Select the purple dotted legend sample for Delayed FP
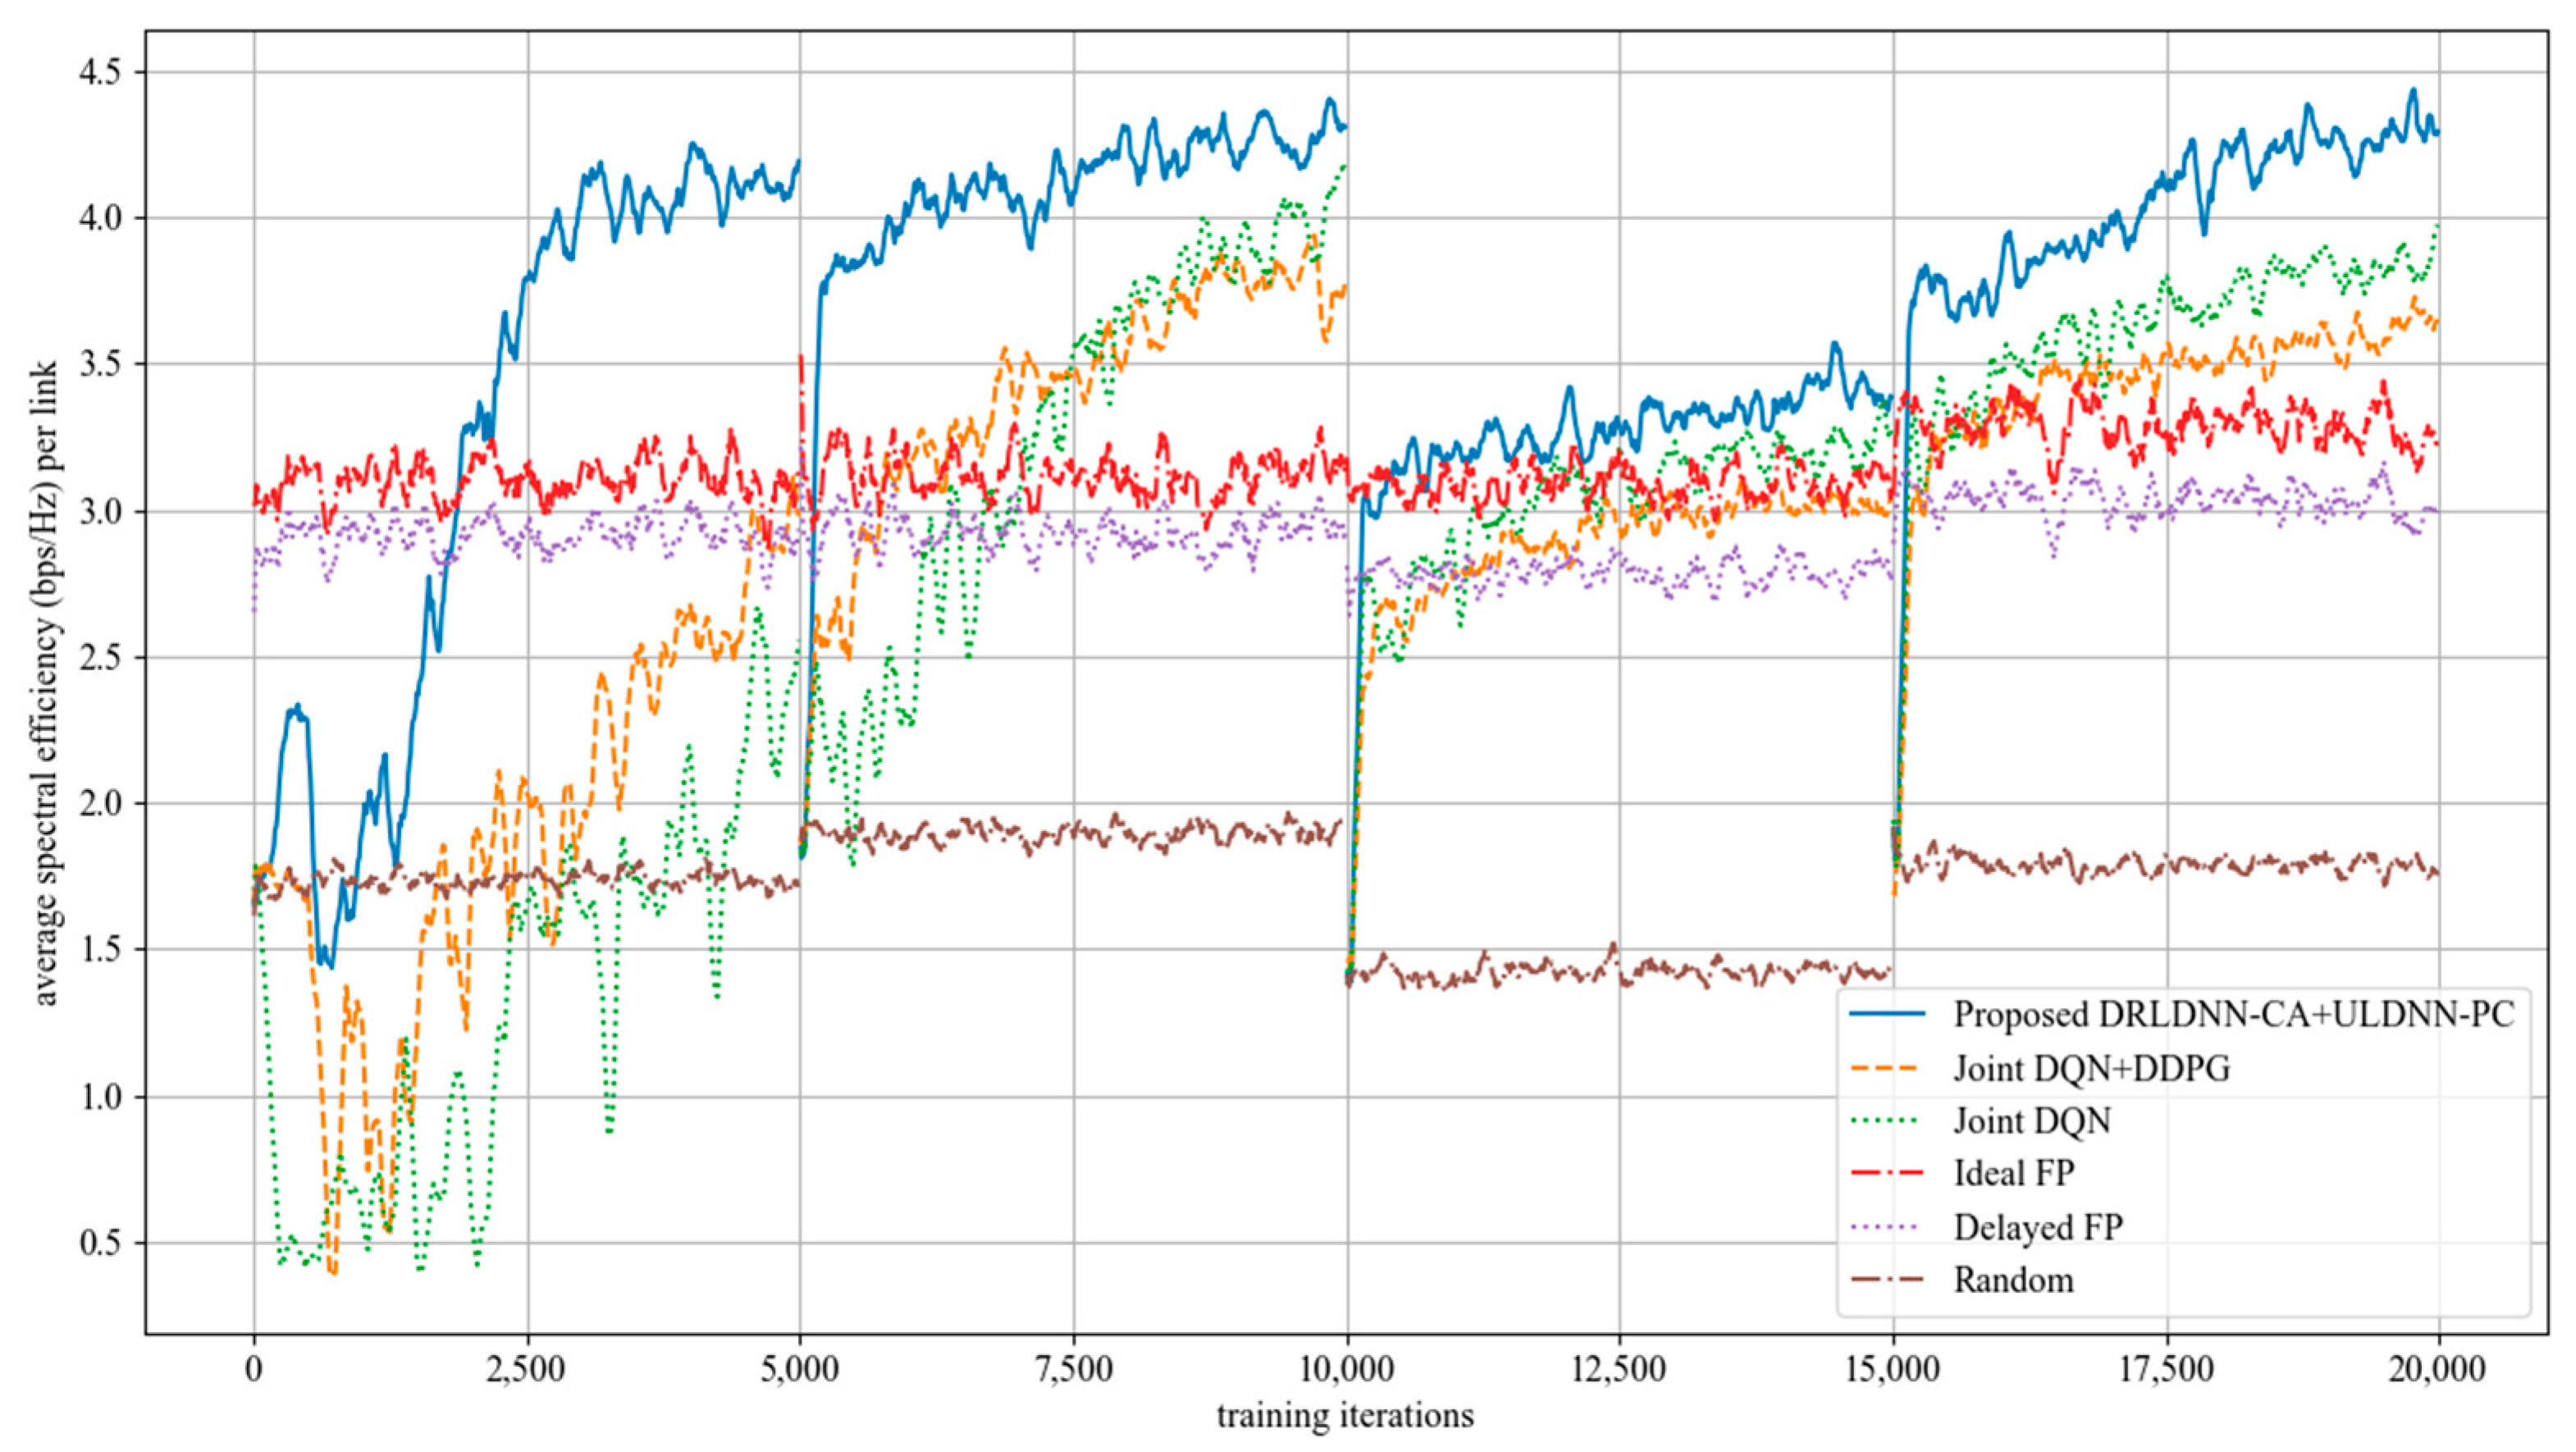The width and height of the screenshot is (2576, 1452). [x=1887, y=1226]
